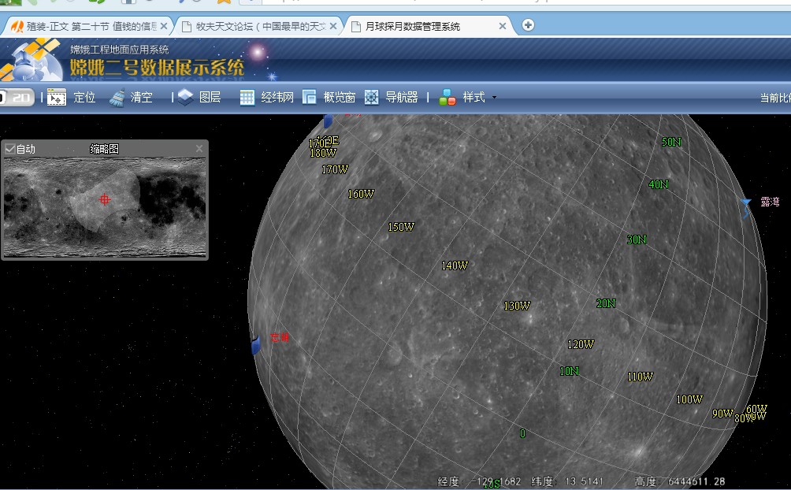Viewport: 791px width, 490px height.
Task: Click the 90W longitude label
Action: click(x=722, y=414)
